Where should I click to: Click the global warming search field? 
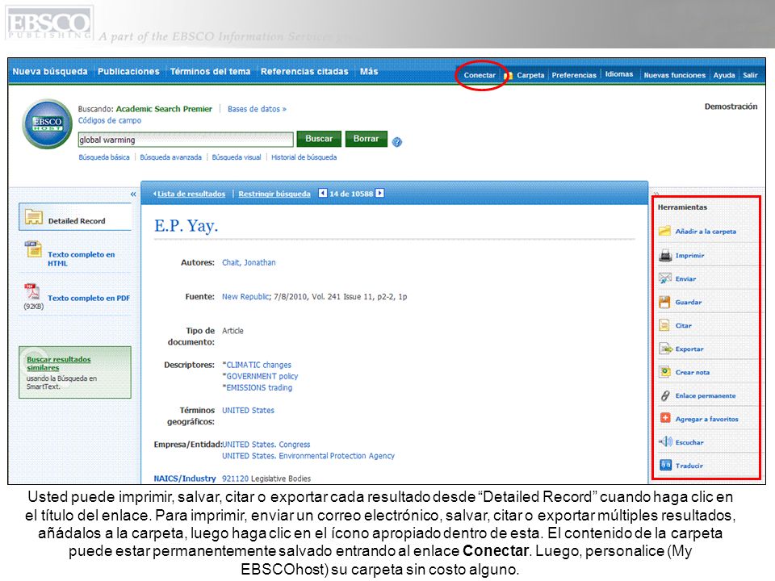[186, 140]
